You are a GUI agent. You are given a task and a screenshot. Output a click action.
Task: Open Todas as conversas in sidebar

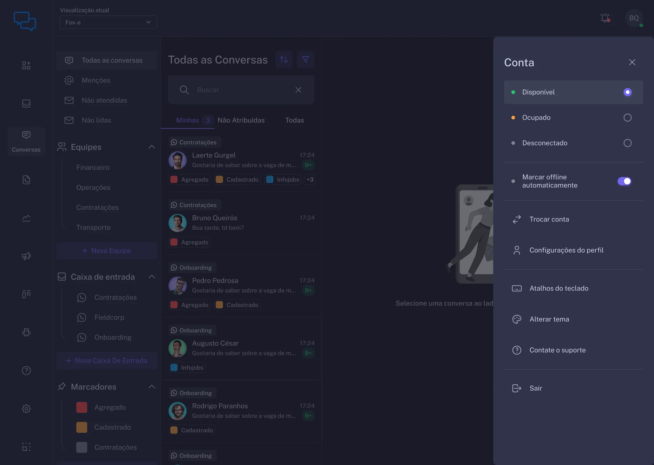pyautogui.click(x=107, y=60)
